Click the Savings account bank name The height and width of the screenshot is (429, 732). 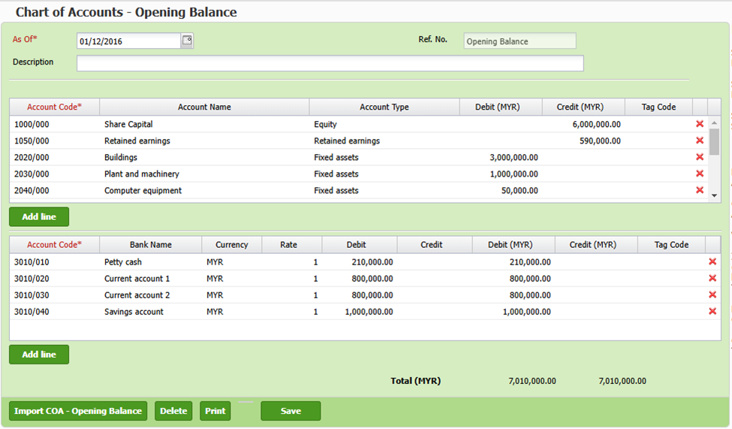click(x=134, y=312)
